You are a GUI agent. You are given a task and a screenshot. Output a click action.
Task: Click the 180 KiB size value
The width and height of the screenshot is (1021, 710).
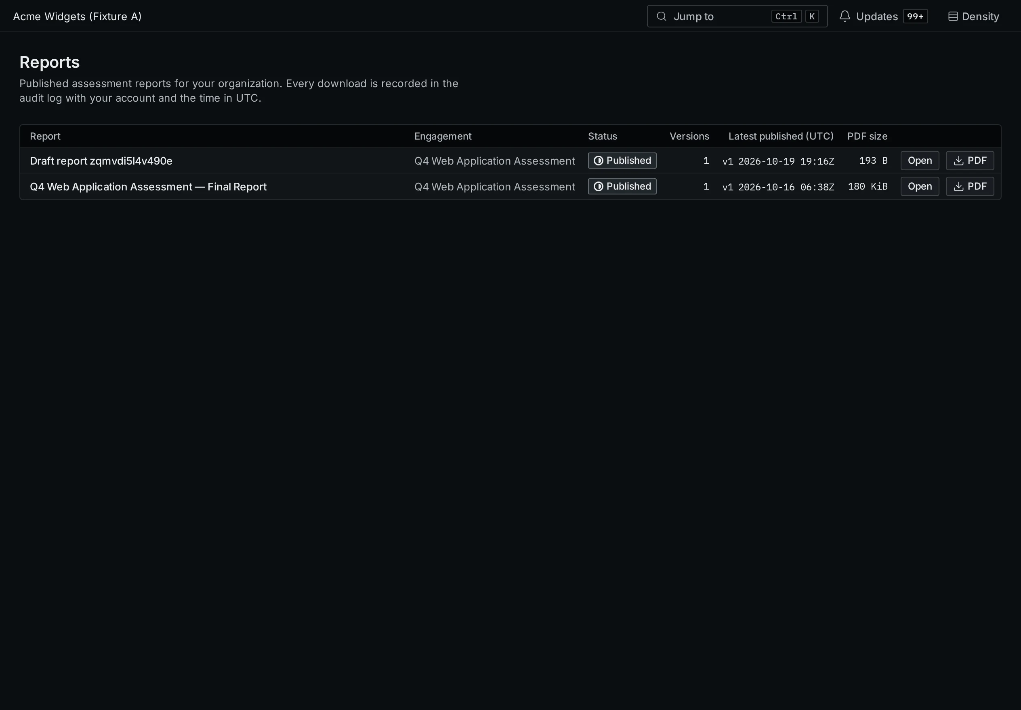[868, 187]
